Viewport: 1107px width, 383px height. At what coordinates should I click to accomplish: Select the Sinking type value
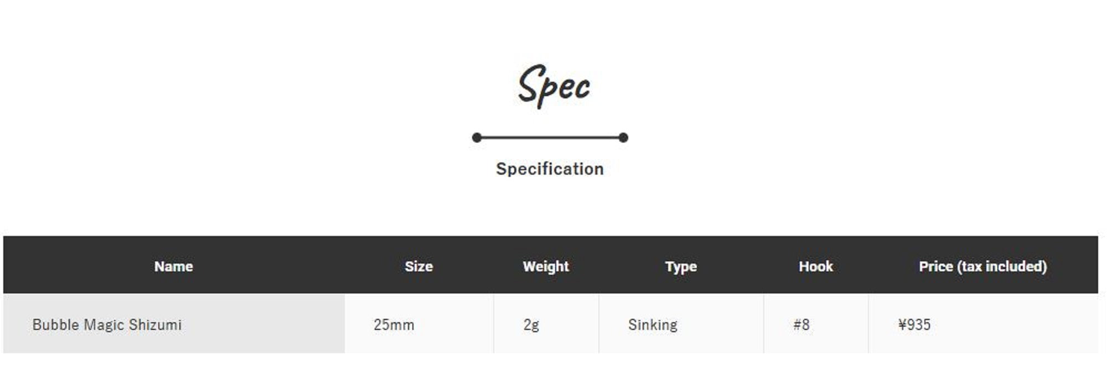pos(653,325)
